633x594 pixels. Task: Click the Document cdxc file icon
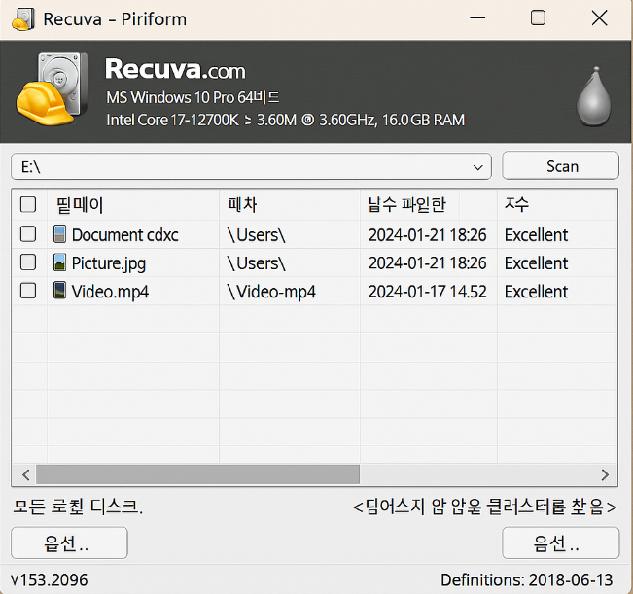coord(59,234)
